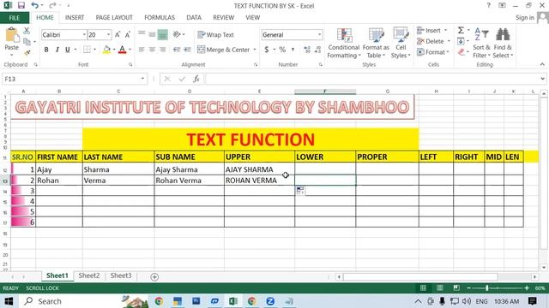Click the Undo arrow icon

click(34, 5)
